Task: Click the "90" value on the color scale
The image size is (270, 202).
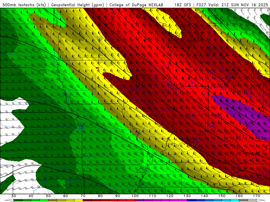Action: (x=117, y=196)
